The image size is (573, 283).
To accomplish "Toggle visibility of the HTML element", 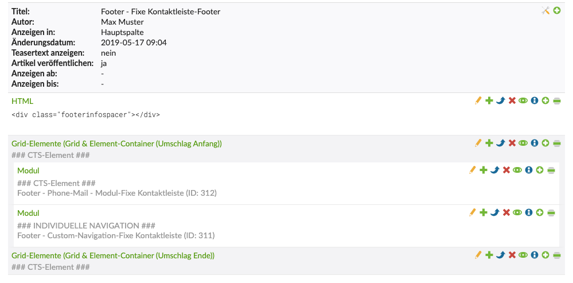I will tap(523, 100).
